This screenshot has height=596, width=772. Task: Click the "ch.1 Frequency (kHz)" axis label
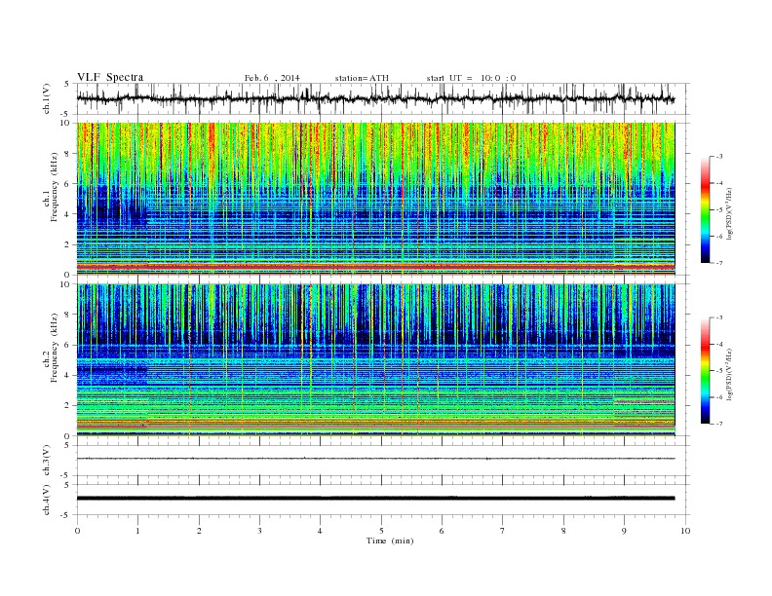coord(51,187)
